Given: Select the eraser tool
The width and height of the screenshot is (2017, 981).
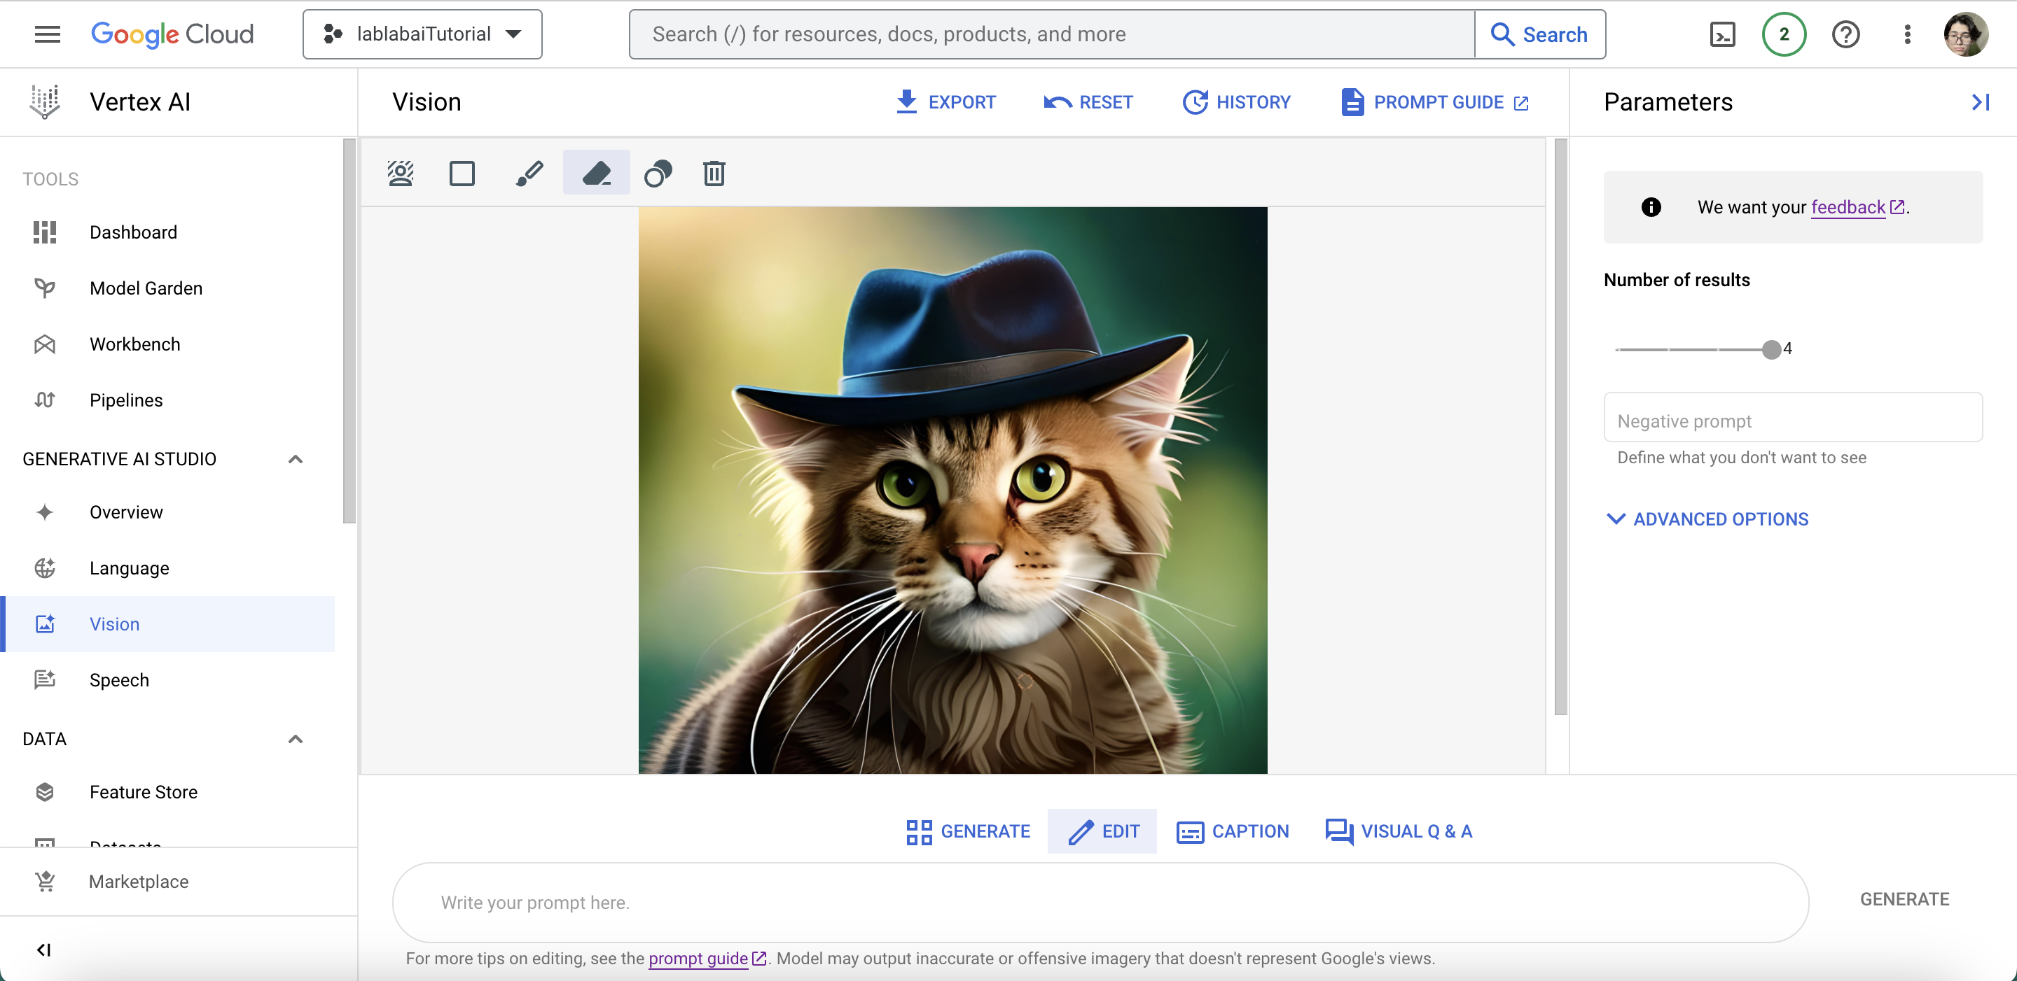Looking at the screenshot, I should click(x=597, y=173).
